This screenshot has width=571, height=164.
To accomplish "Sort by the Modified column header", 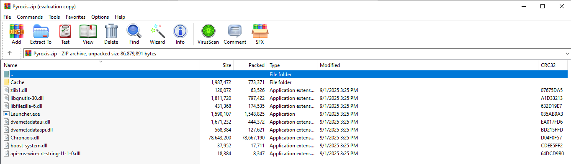I will pos(428,65).
